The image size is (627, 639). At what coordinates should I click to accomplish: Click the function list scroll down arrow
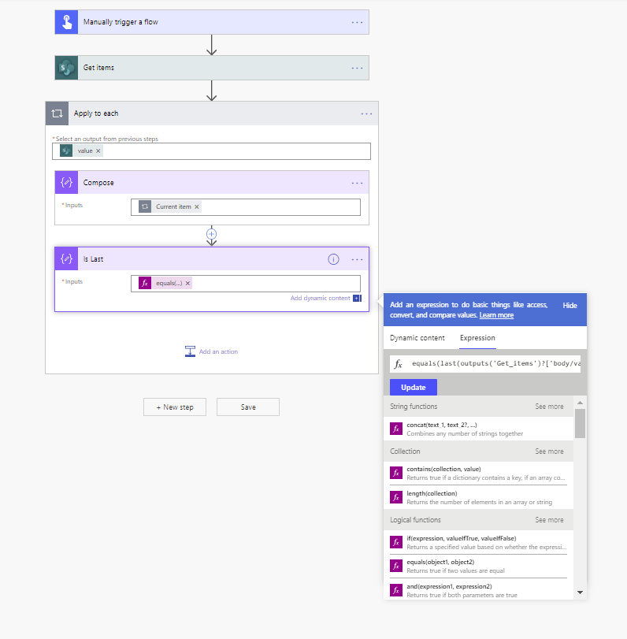[580, 593]
